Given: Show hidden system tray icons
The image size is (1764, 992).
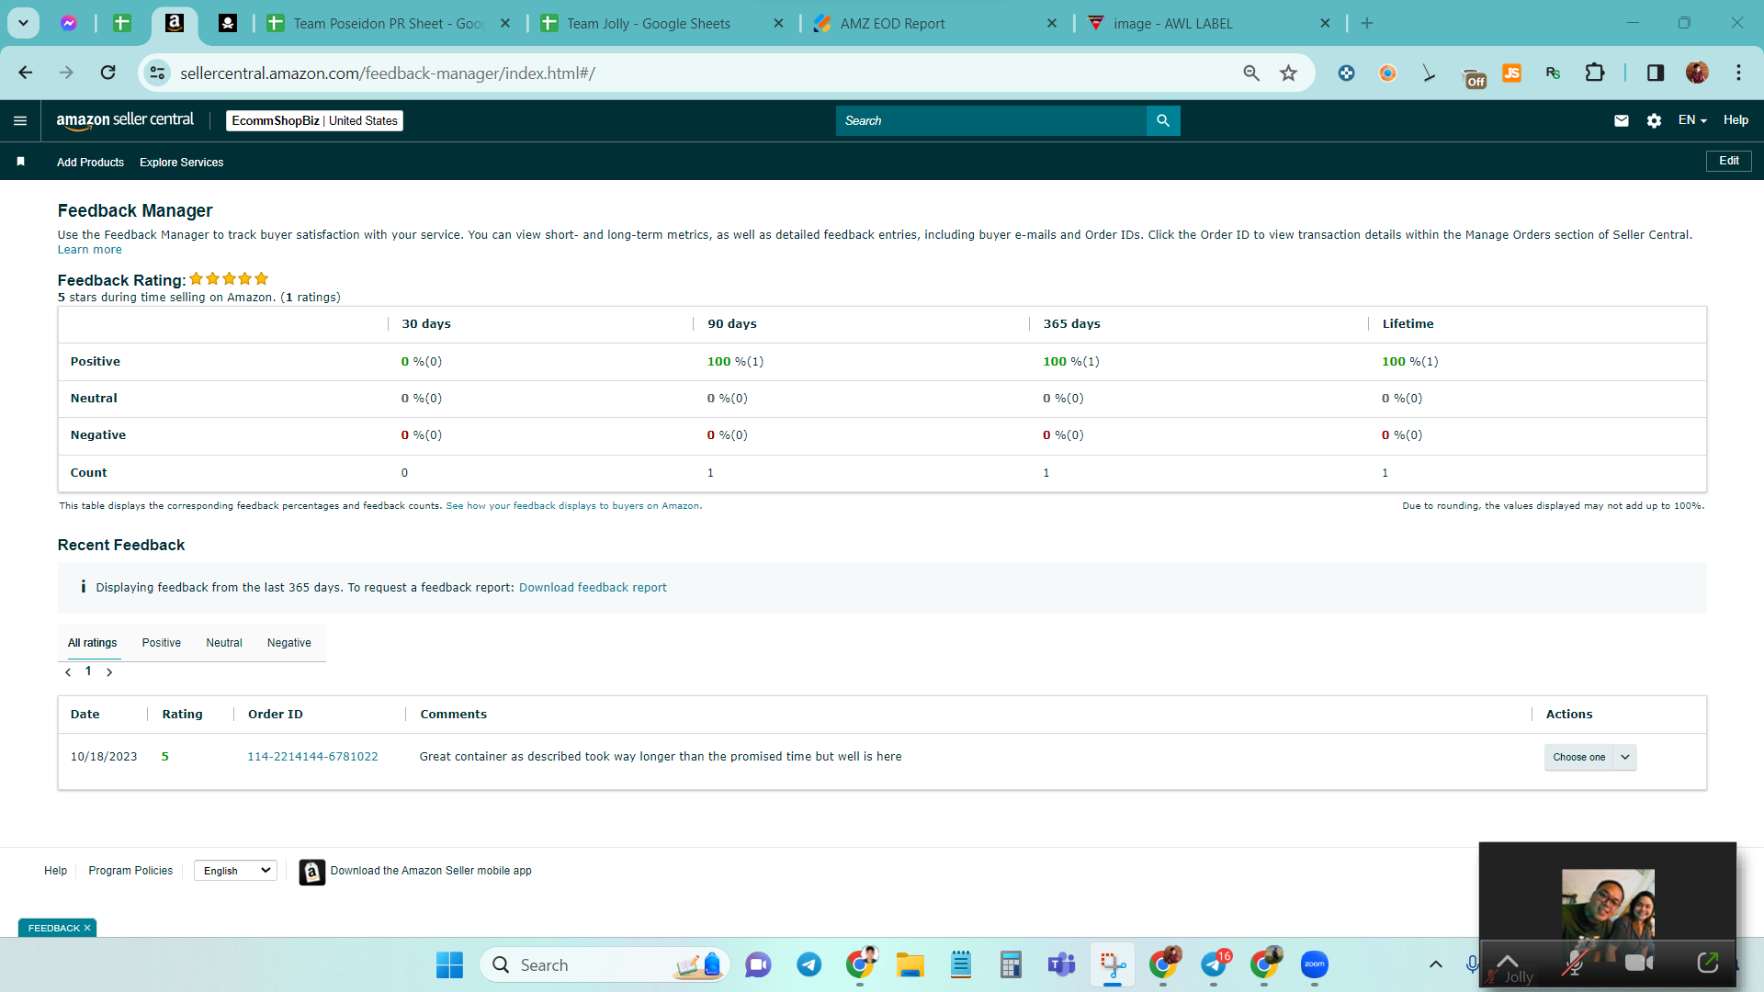Looking at the screenshot, I should (x=1435, y=964).
